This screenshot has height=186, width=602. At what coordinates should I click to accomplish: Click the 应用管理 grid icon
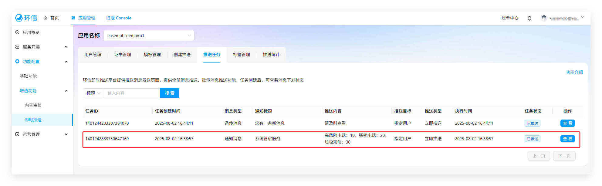(73, 18)
